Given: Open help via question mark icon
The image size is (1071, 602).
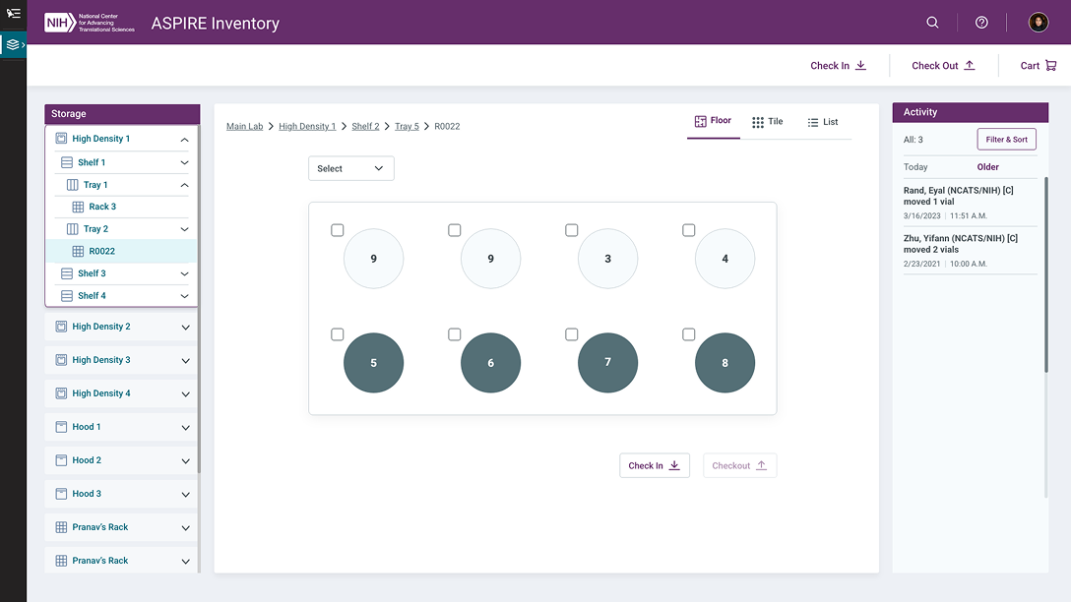Looking at the screenshot, I should (x=981, y=23).
